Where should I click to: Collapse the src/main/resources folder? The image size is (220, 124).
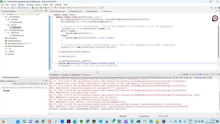click(x=4, y=30)
